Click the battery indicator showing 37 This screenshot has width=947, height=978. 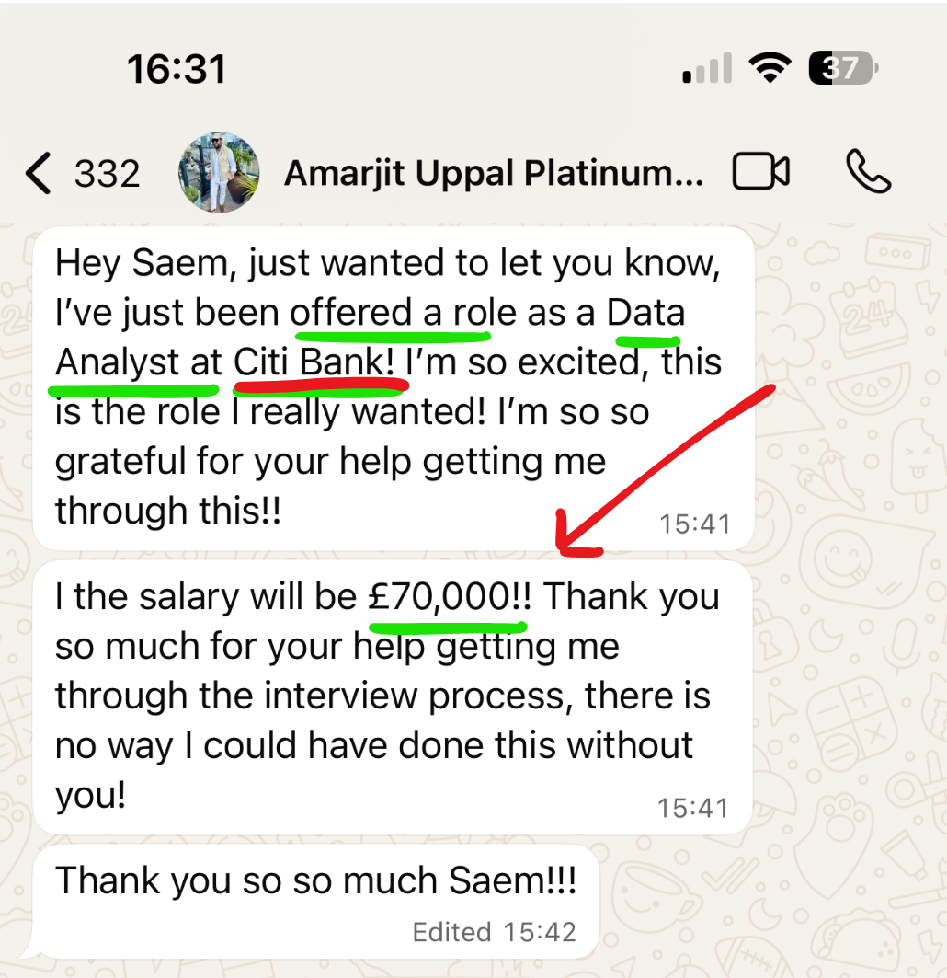841,68
